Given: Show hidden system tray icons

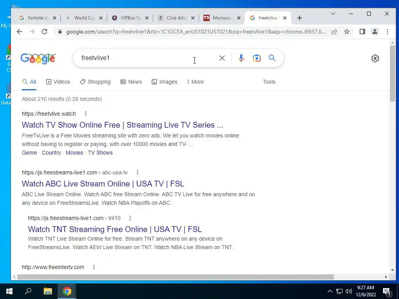Looking at the screenshot, I should tap(330, 291).
